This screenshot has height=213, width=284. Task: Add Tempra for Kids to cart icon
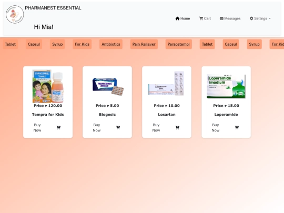[x=58, y=127]
